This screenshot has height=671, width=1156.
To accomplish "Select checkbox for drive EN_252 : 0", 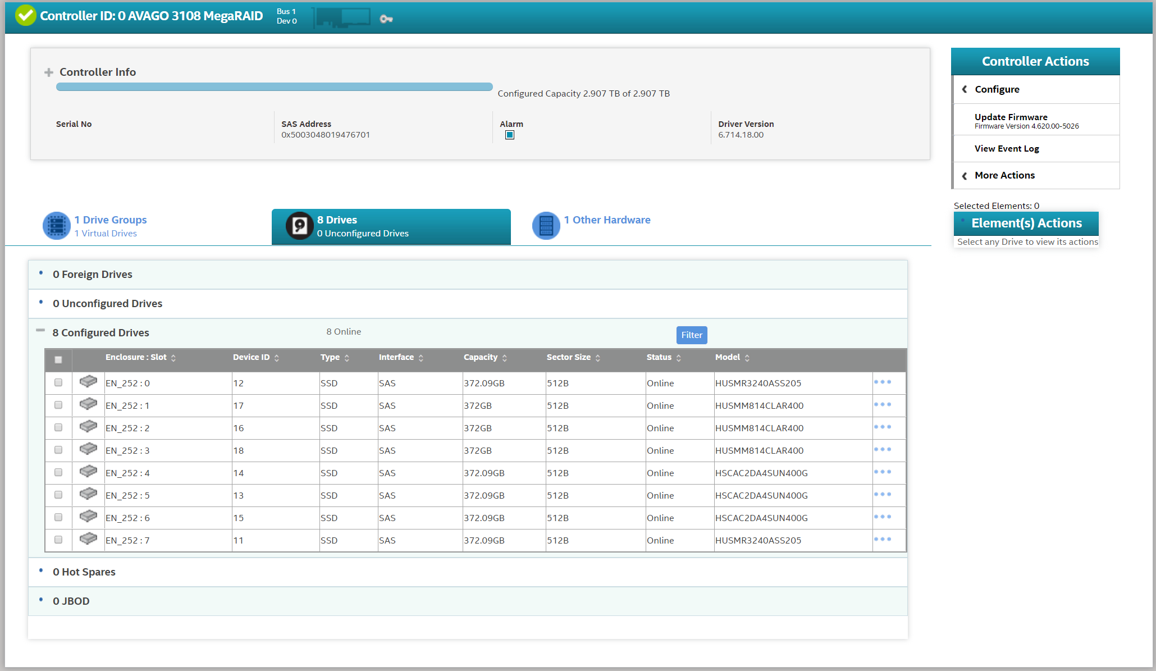I will click(58, 382).
